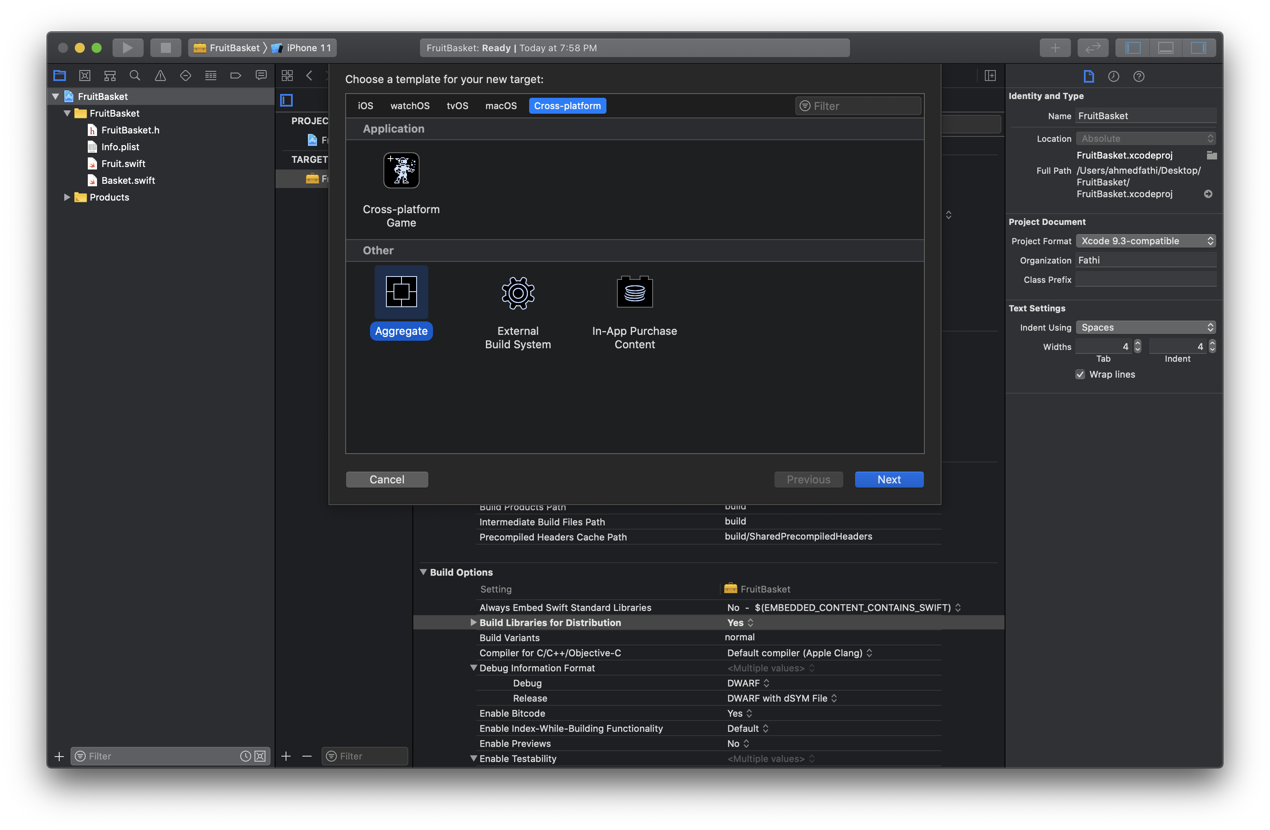Cancel the new target dialog
This screenshot has width=1270, height=830.
(387, 479)
